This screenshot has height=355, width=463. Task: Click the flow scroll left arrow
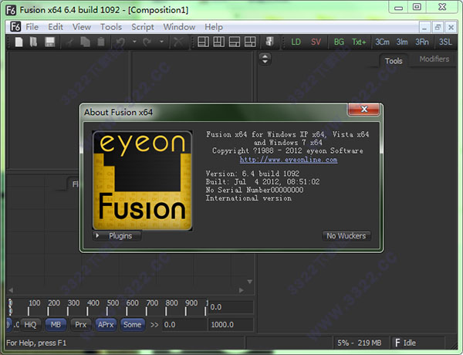click(x=11, y=290)
